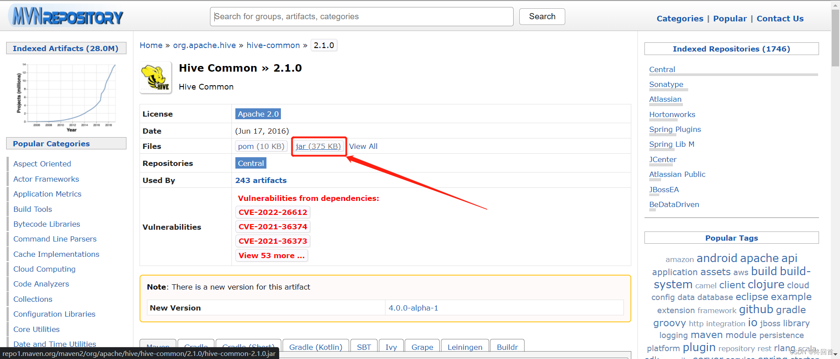
Task: Switch to Grape tab
Action: pyautogui.click(x=422, y=346)
